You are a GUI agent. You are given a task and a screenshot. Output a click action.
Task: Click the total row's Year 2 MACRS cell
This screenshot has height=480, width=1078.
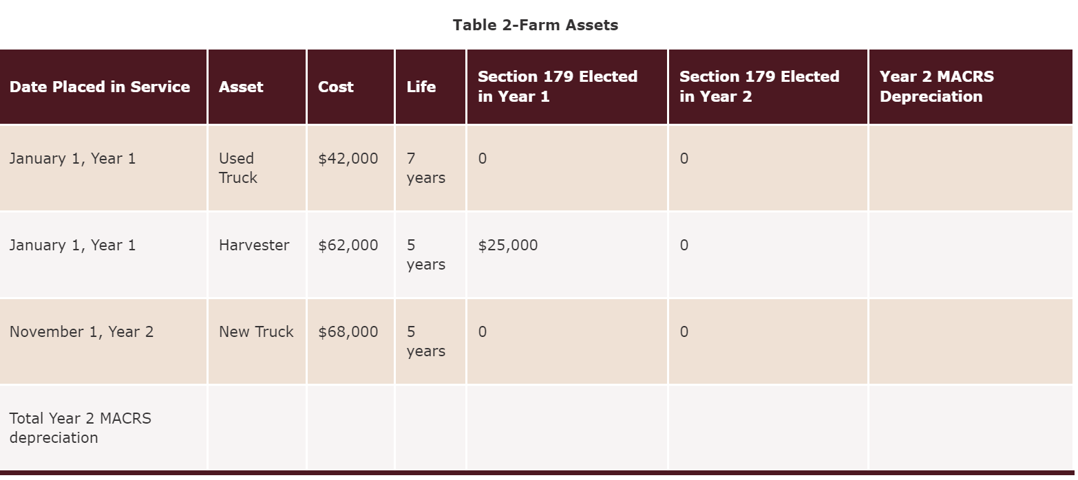click(x=971, y=428)
